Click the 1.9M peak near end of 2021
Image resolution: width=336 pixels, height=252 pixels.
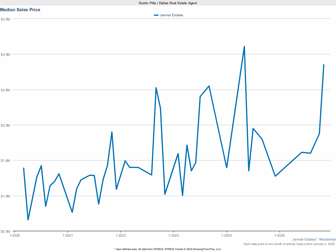111,131
